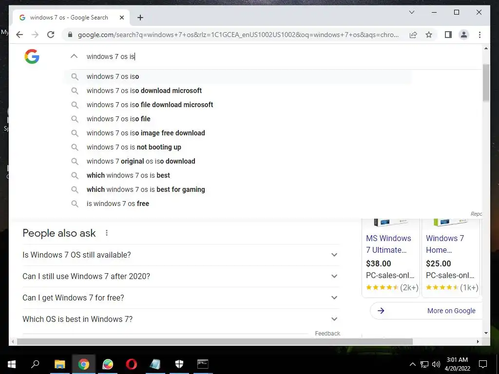Open the tab search dropdown arrow
This screenshot has width=499, height=374.
[x=411, y=12]
